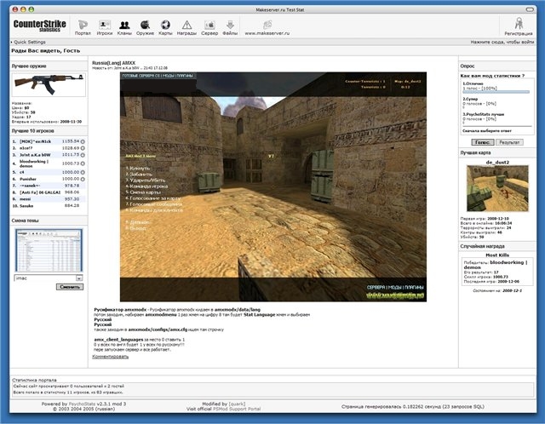Follow the PsychoStats footer link
This screenshot has height=424, width=545.
click(x=82, y=404)
